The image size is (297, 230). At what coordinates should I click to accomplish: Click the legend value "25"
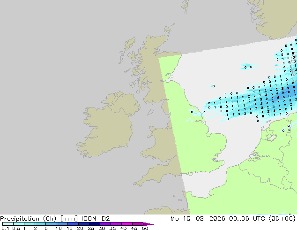91,228
